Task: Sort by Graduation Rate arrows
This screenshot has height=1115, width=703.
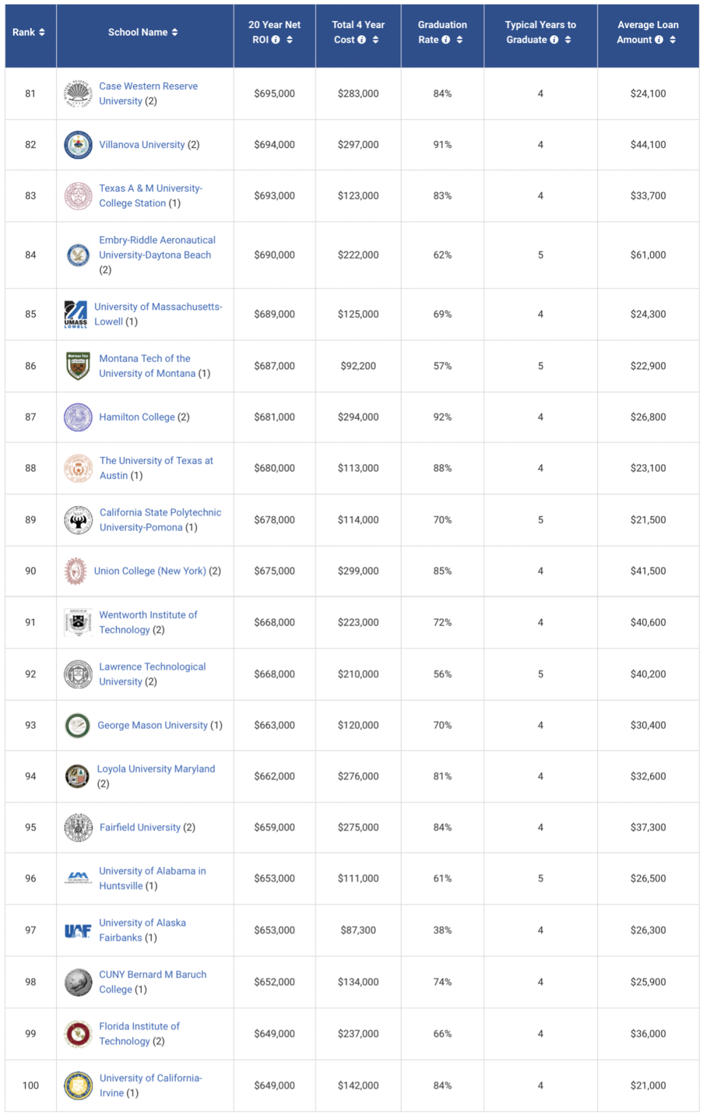Action: 460,40
